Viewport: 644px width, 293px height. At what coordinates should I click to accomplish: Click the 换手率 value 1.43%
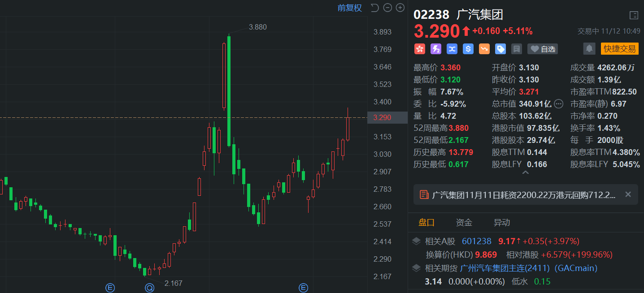click(609, 128)
